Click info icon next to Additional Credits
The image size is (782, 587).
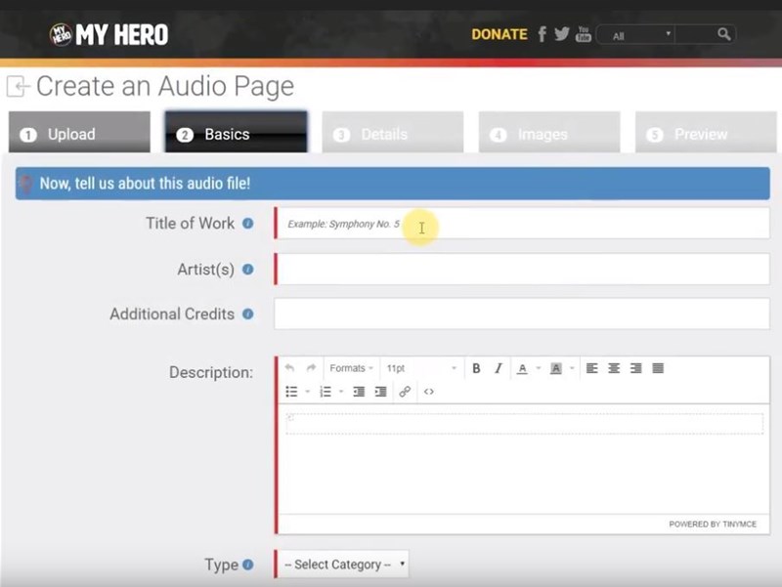248,314
